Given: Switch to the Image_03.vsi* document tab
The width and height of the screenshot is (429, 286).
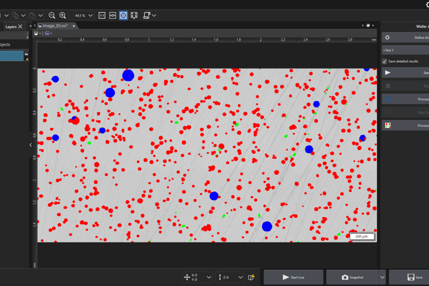Looking at the screenshot, I should [55, 26].
